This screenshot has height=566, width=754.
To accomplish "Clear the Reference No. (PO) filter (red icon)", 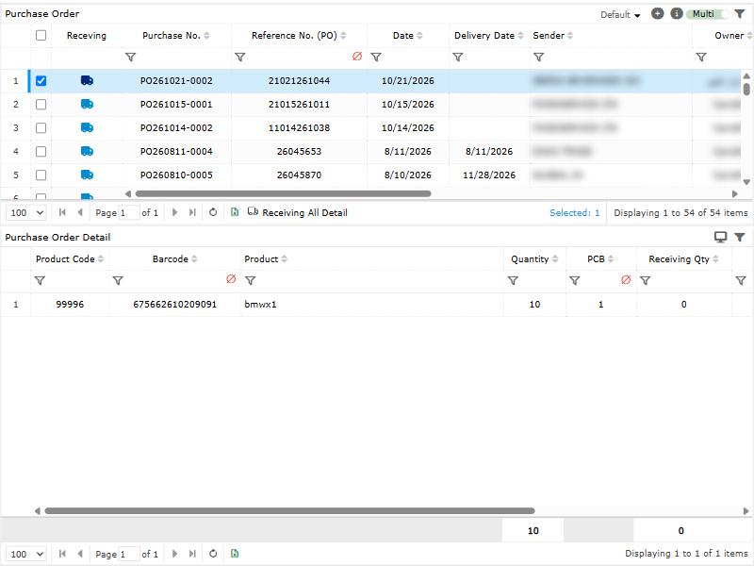I will [357, 57].
